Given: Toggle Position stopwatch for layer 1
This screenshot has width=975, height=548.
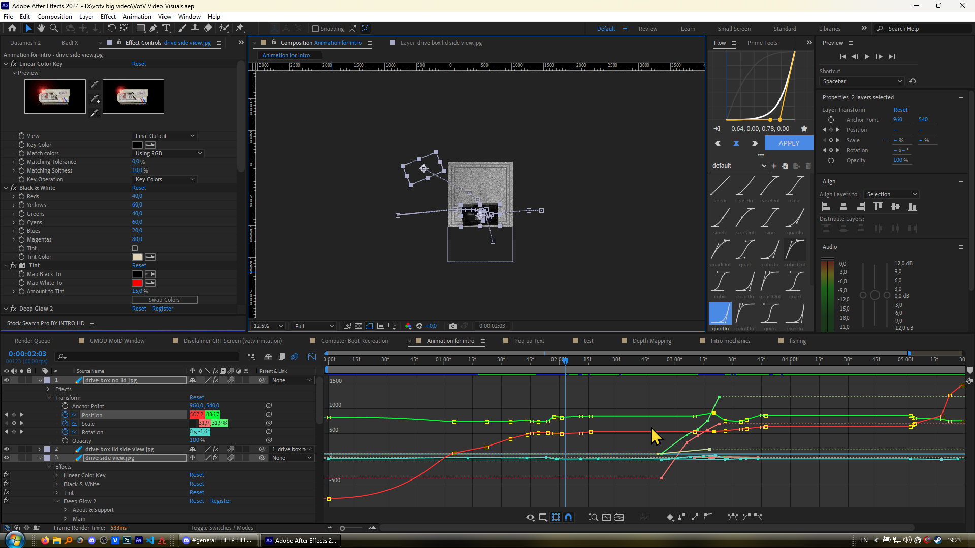Looking at the screenshot, I should [65, 415].
